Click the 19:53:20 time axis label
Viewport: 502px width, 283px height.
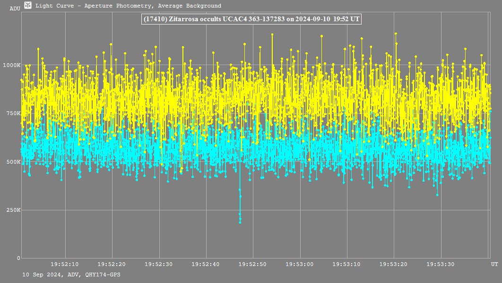coord(394,264)
